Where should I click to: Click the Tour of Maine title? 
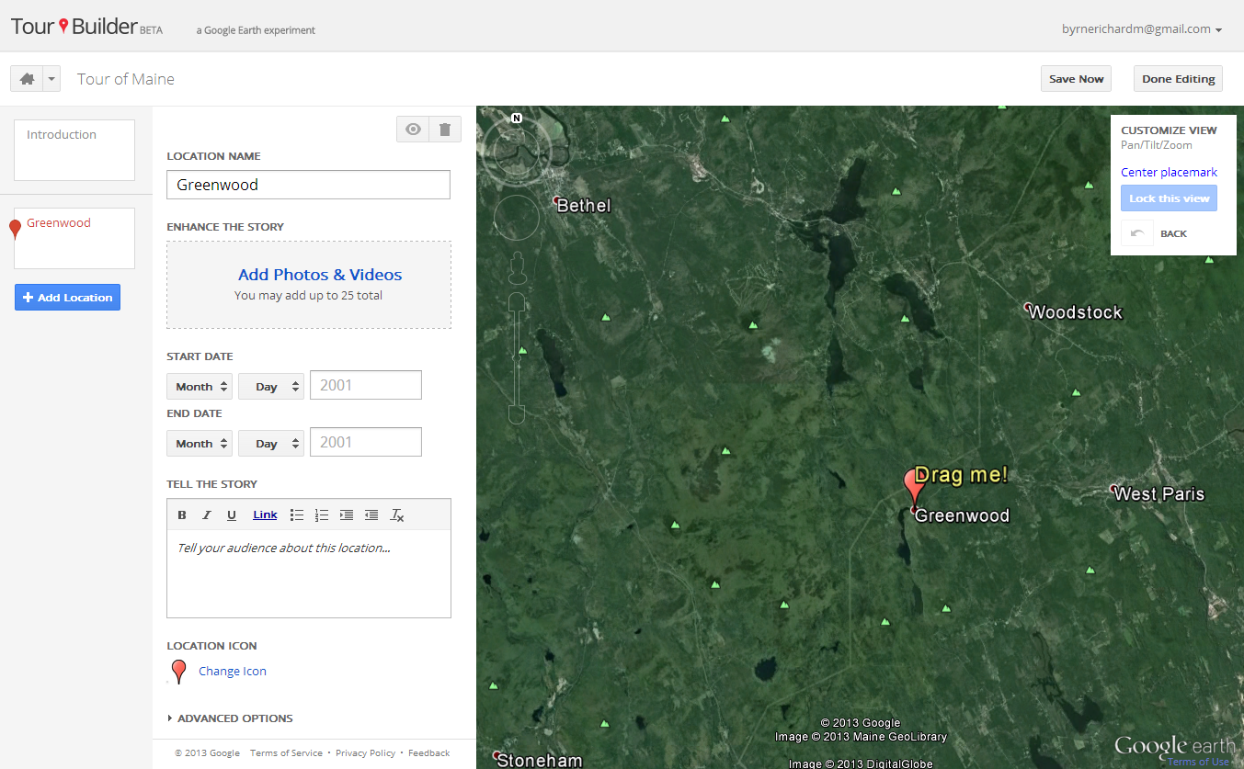pyautogui.click(x=126, y=79)
